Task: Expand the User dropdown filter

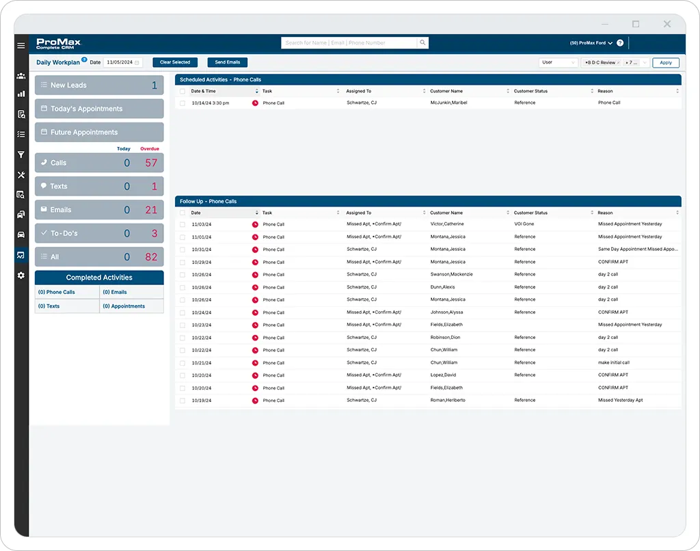Action: (x=558, y=62)
